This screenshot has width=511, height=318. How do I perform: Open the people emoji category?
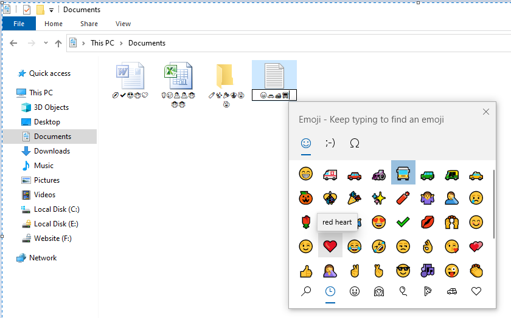[x=378, y=291]
